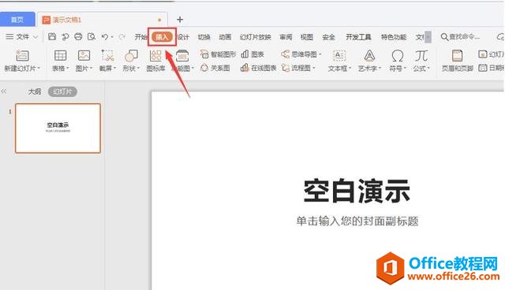The width and height of the screenshot is (505, 290).
Task: Click Online Chart (在线图表)
Action: (258, 68)
